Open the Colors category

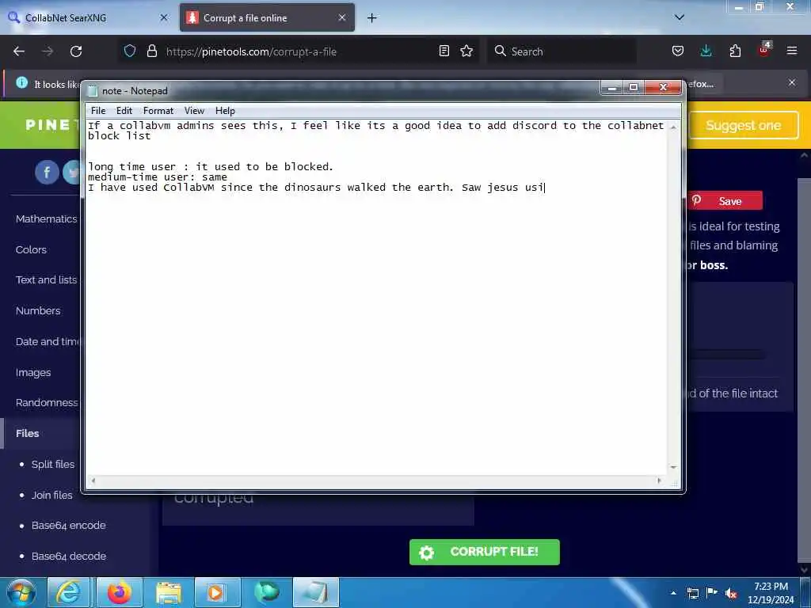tap(31, 249)
